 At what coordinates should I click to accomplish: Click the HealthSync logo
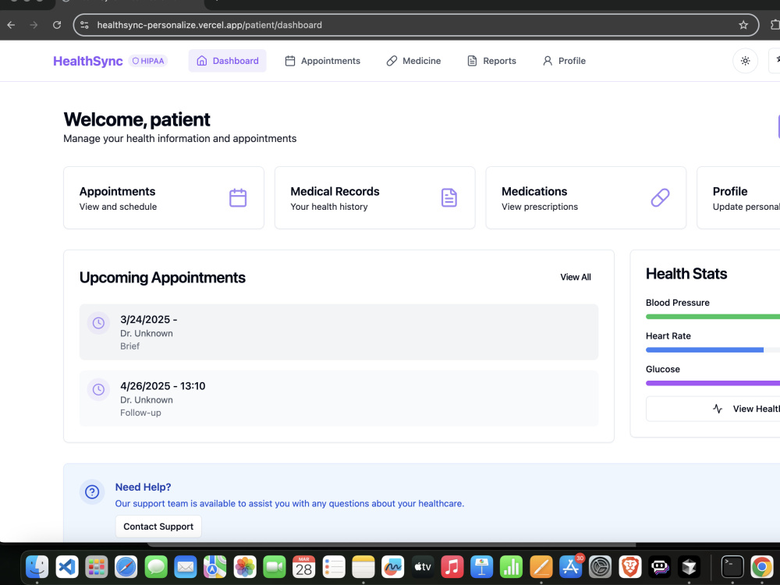[88, 61]
